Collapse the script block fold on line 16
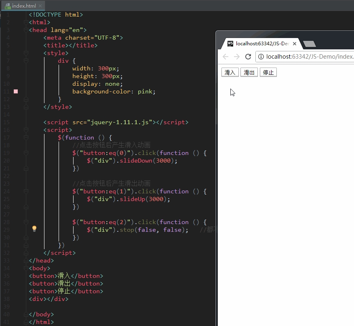The width and height of the screenshot is (354, 326). pos(26,130)
